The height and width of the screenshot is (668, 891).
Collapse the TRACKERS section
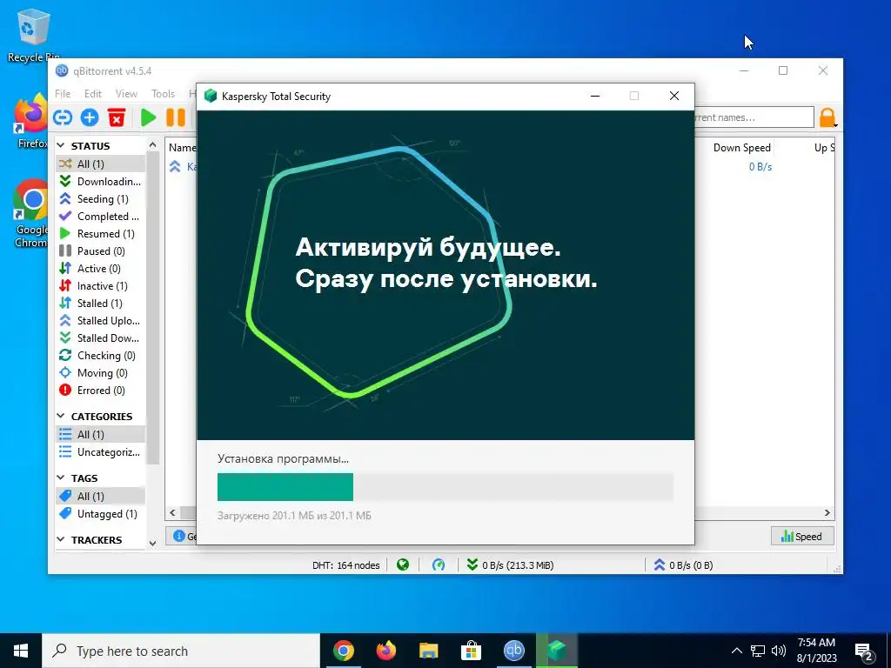click(61, 539)
